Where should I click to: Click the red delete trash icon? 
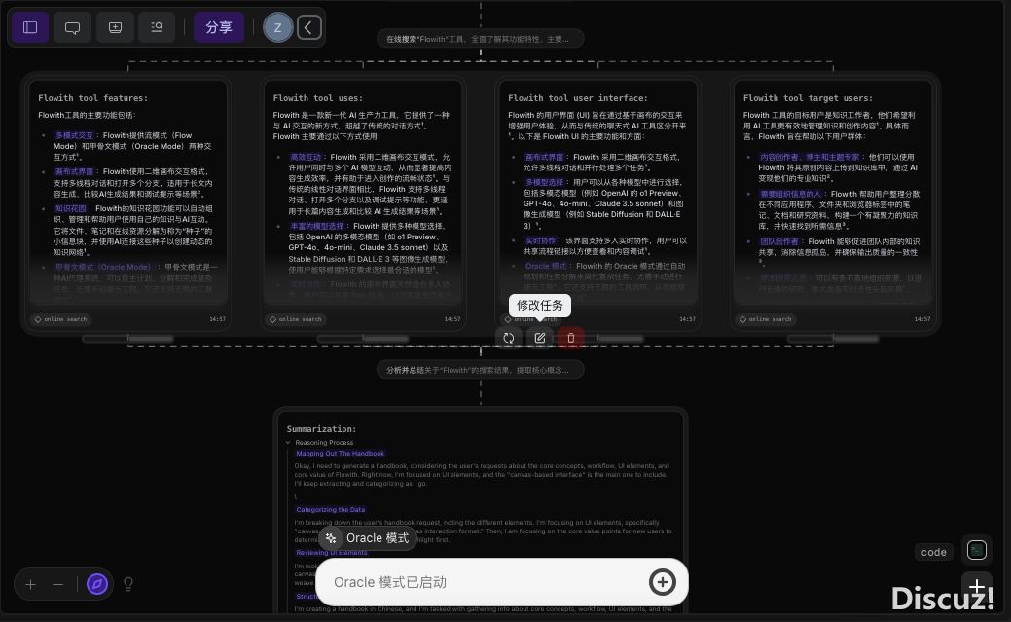point(570,338)
